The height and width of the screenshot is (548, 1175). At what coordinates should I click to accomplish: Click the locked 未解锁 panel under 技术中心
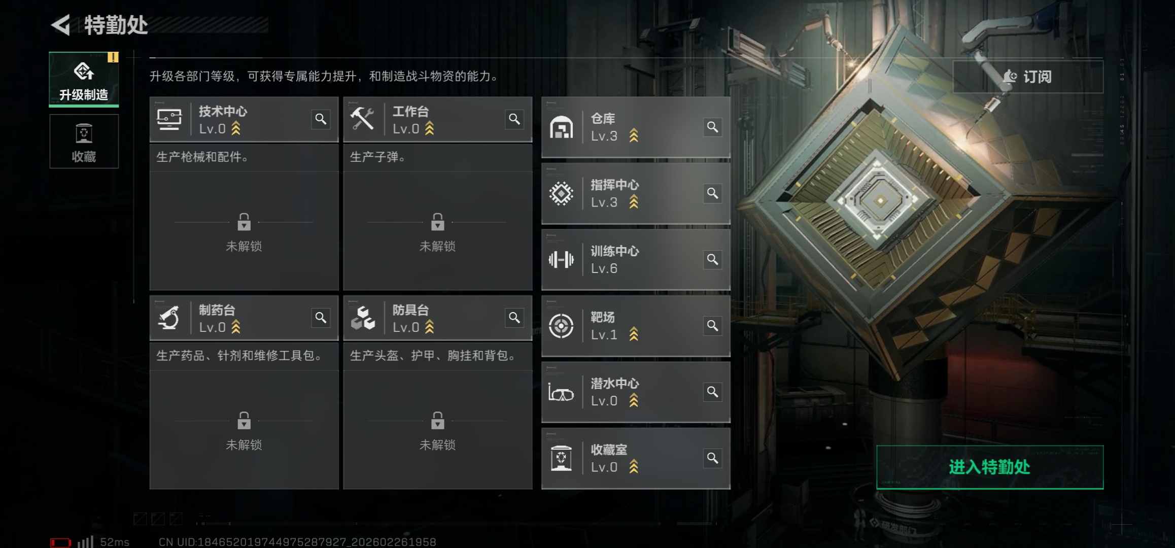(244, 231)
